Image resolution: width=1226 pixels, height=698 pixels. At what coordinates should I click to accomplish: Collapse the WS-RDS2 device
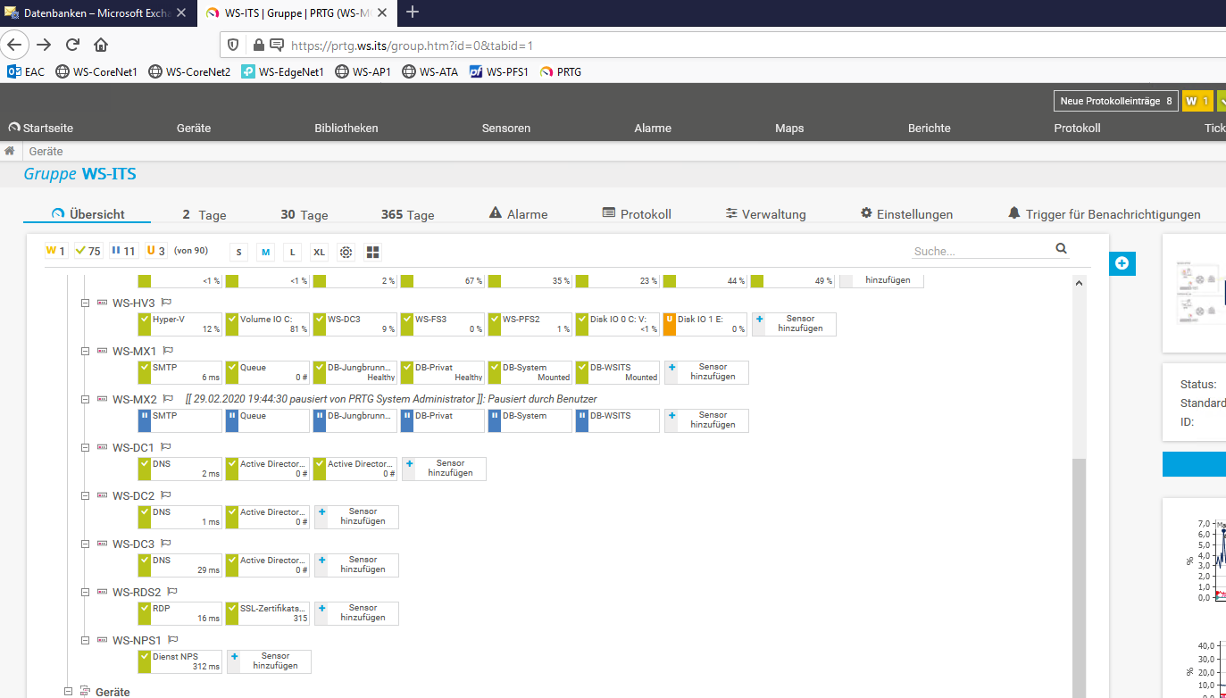tap(85, 592)
